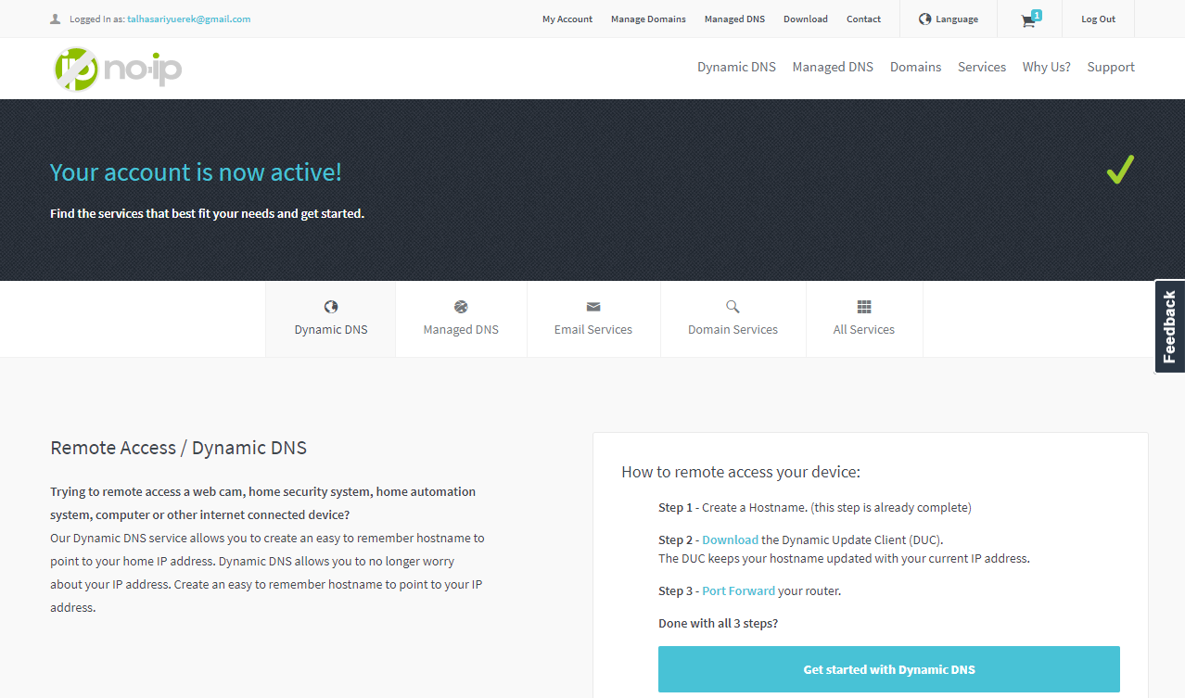Click the Remote Access / Dynamic DNS heading

tap(178, 448)
